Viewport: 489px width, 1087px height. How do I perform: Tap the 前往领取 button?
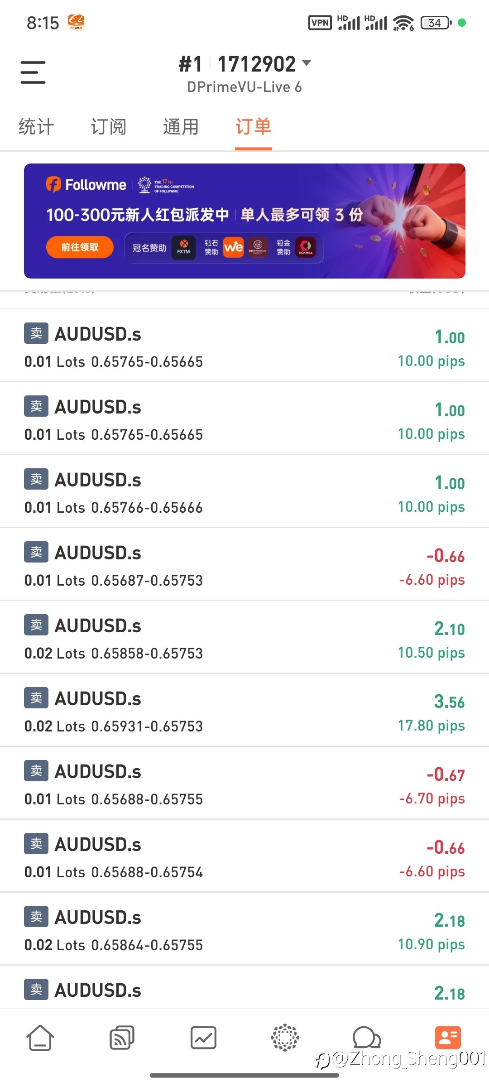[80, 247]
